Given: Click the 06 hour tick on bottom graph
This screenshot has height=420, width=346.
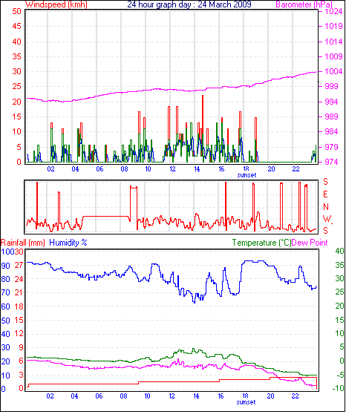Looking at the screenshot, I should [x=99, y=396].
